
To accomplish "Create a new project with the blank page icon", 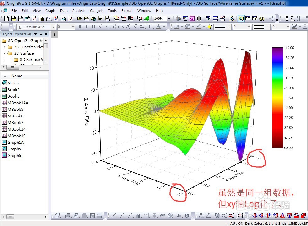I will coord(7,19).
